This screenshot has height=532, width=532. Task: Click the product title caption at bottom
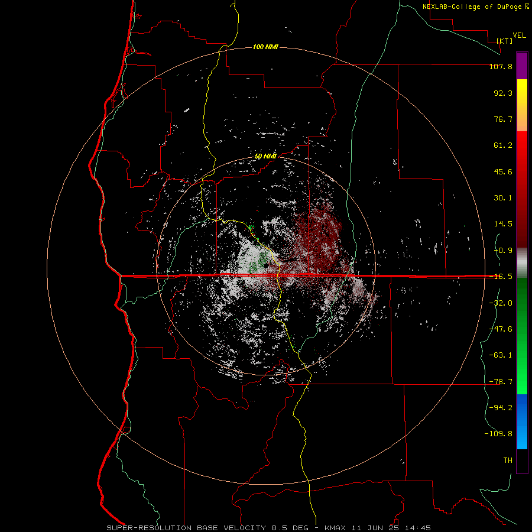tap(268, 528)
